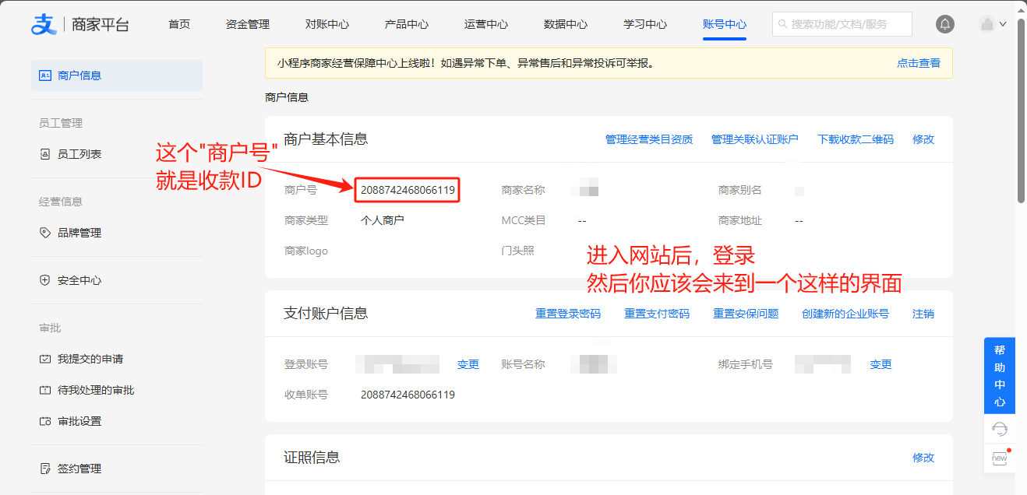Select 商户信息 in the sidebar
Screen dimensions: 1027x495
pos(117,75)
